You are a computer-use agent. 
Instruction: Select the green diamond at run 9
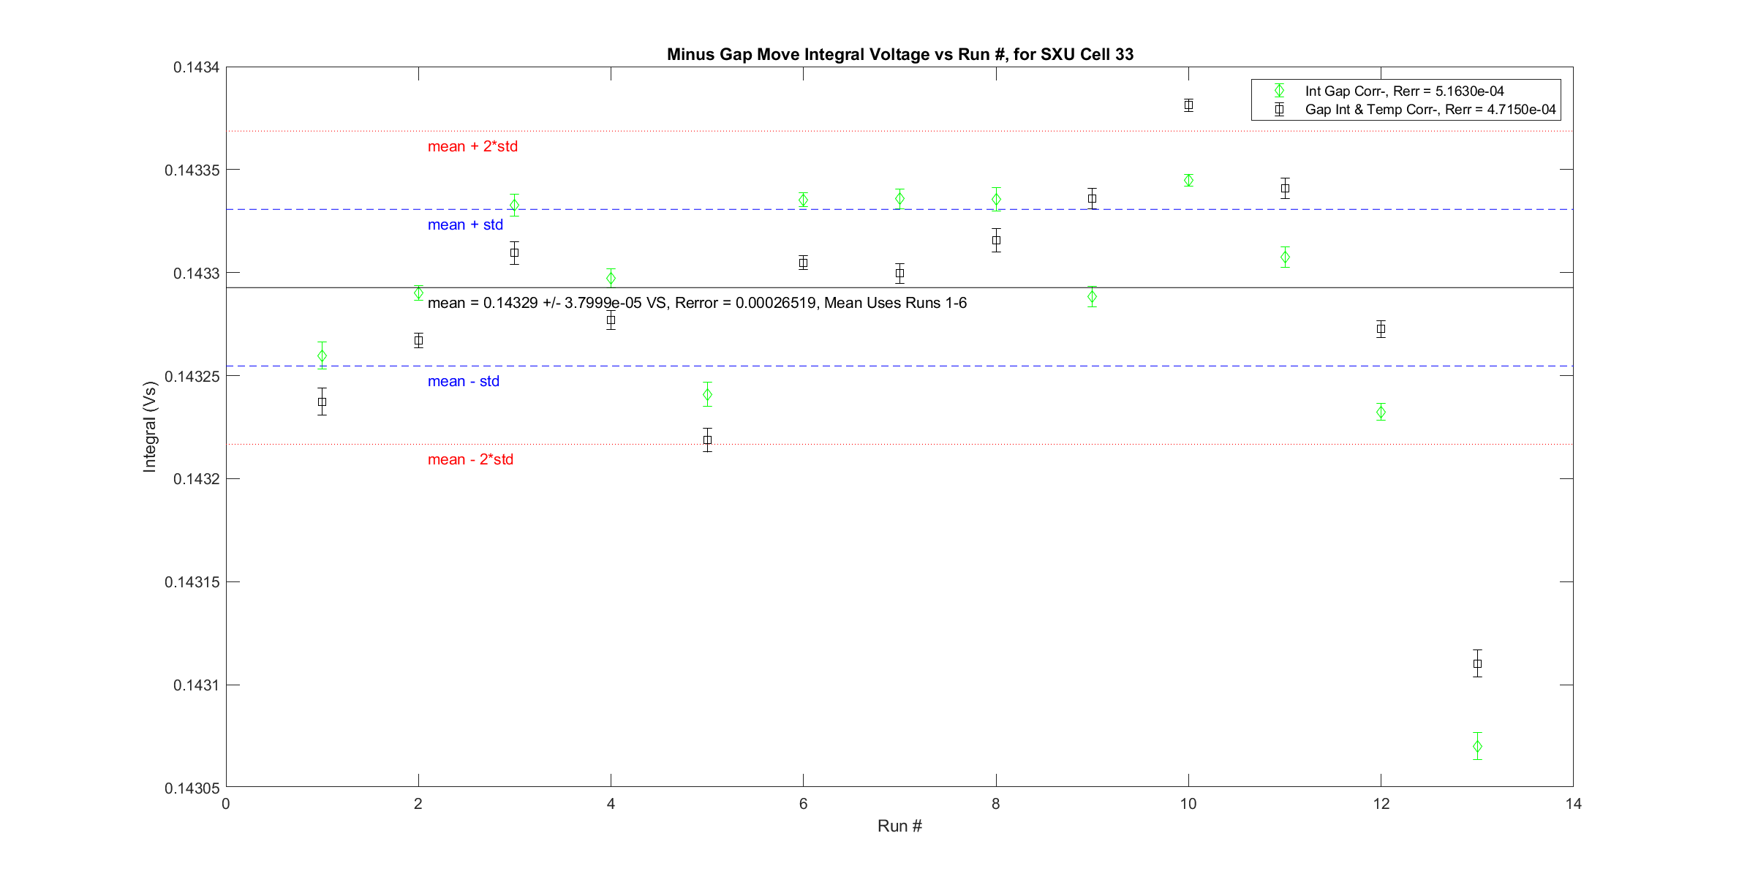1092,297
